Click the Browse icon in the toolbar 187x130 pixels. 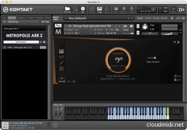68,9
